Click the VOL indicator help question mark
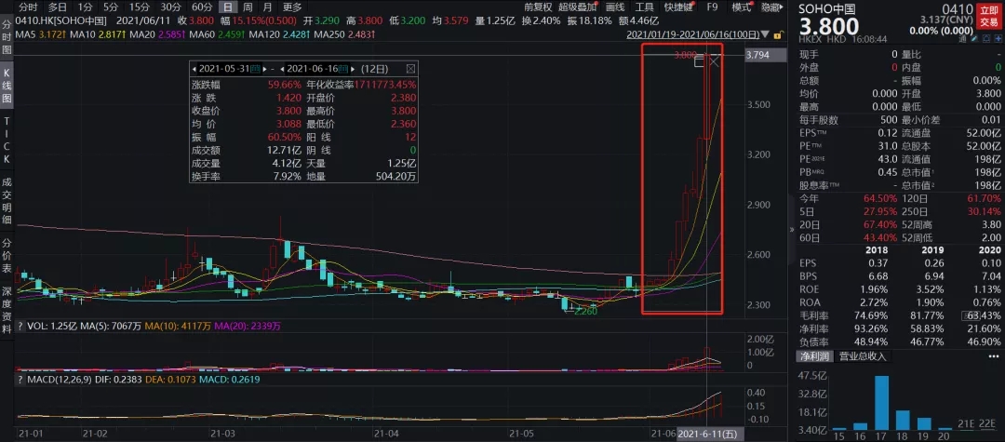 pos(21,326)
